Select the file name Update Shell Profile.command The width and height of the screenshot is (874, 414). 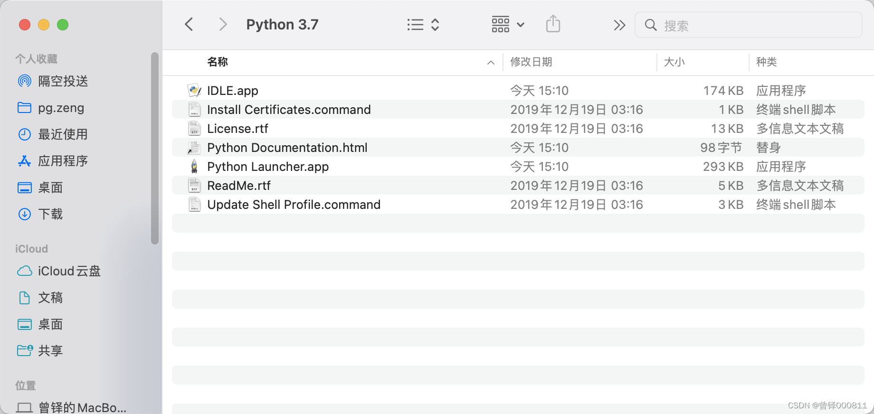click(294, 205)
